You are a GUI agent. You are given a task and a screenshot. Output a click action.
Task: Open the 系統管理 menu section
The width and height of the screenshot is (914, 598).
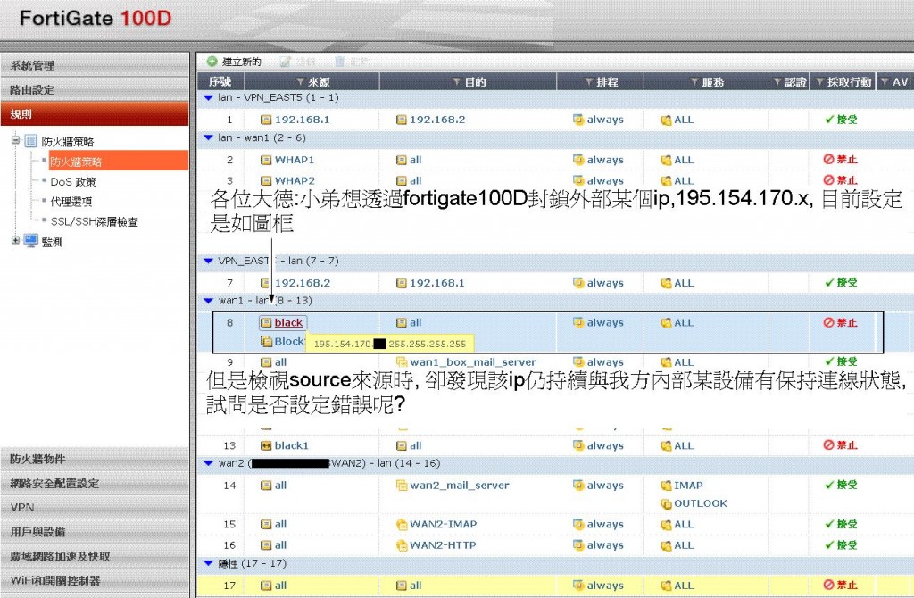pyautogui.click(x=95, y=65)
